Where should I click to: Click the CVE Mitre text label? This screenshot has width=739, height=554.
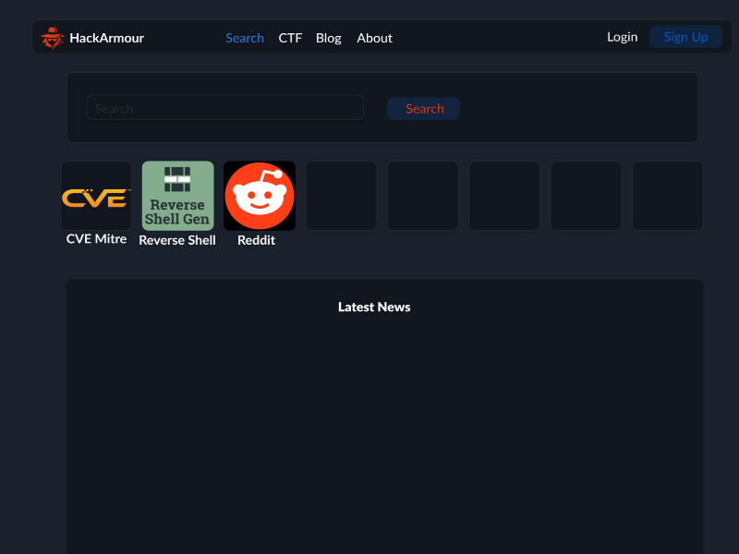click(96, 239)
